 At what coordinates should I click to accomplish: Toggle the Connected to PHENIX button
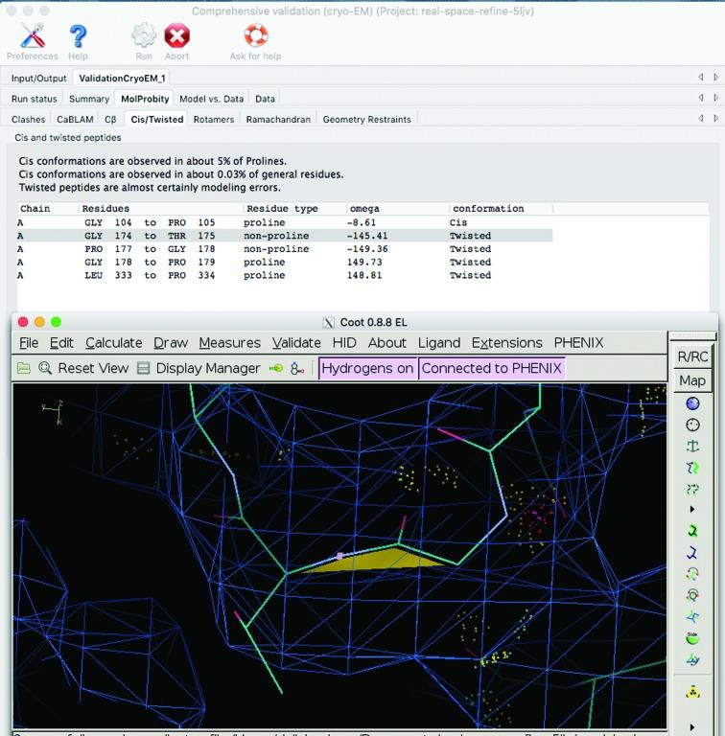click(x=491, y=368)
